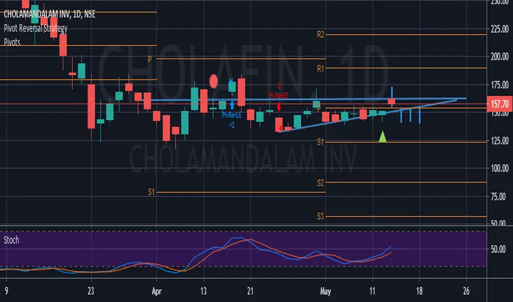
Task: Click the blue up arrow above PivRevLE
Action: coord(232,105)
